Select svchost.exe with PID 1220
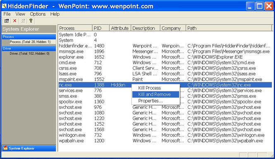 click(165, 119)
